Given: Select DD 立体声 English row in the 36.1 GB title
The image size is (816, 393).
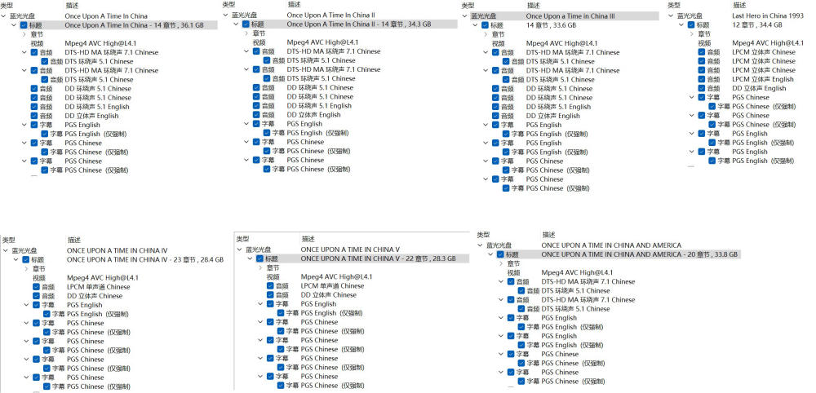Looking at the screenshot, I should (x=75, y=116).
